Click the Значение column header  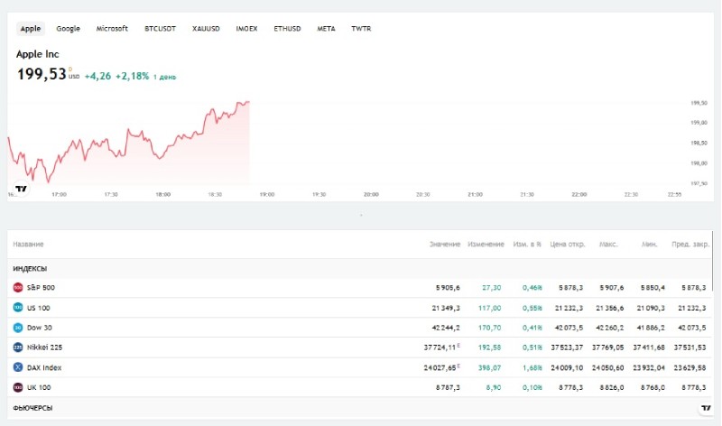[445, 244]
